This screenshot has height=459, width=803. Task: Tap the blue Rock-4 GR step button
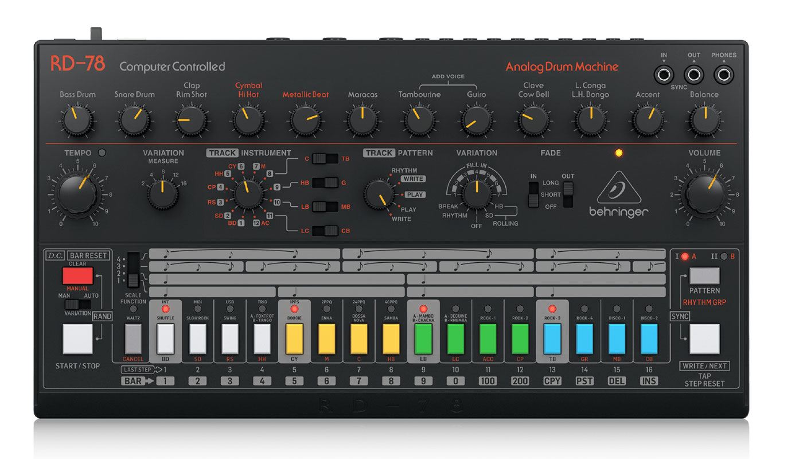[x=584, y=339]
